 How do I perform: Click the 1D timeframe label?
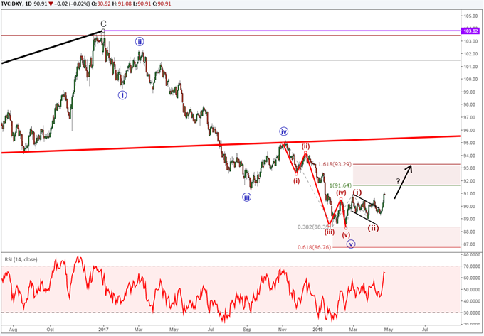(28, 4)
